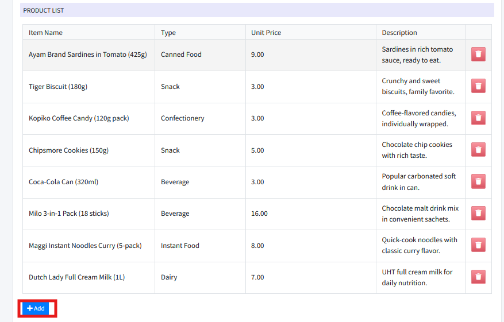Viewport: 504px width, 322px height.
Task: Click trash icon for Chipsmore Cookies
Action: click(478, 150)
